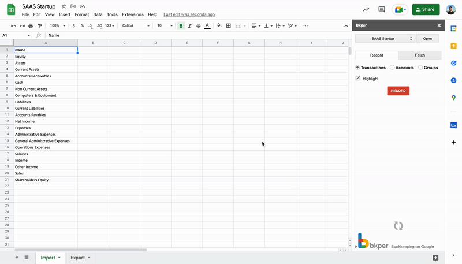Click the Open button in Bkper
Screen dimensions: 462x264
[427, 39]
